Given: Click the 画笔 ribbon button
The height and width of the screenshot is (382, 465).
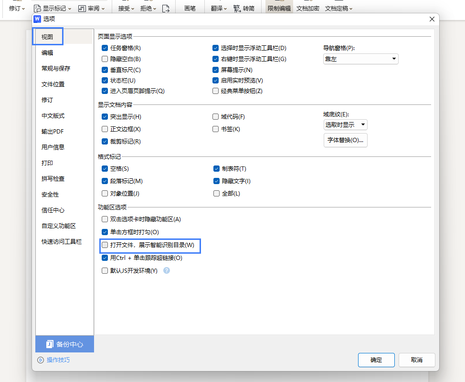Looking at the screenshot, I should pos(190,9).
